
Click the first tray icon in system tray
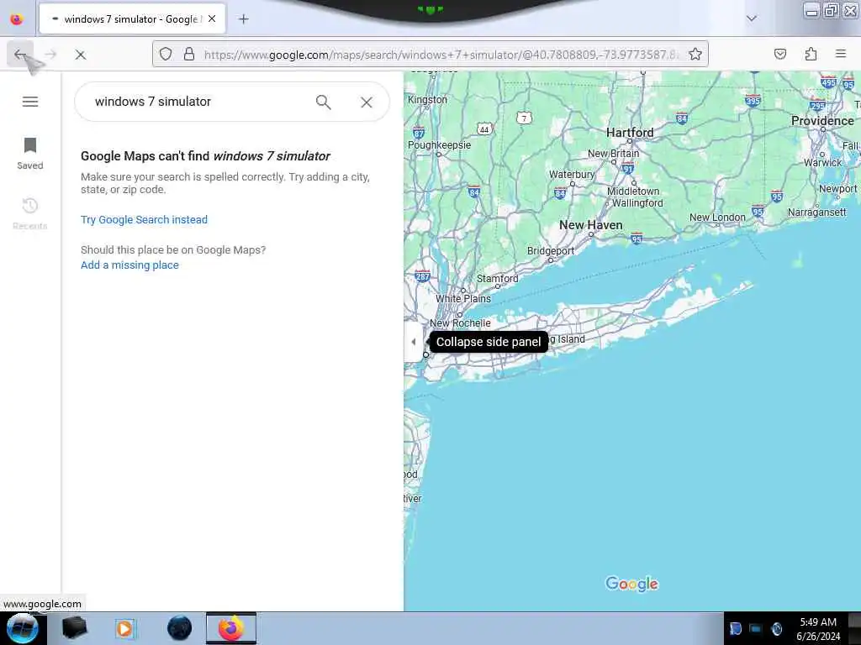(736, 628)
